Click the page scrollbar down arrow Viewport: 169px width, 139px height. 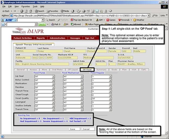point(166,132)
